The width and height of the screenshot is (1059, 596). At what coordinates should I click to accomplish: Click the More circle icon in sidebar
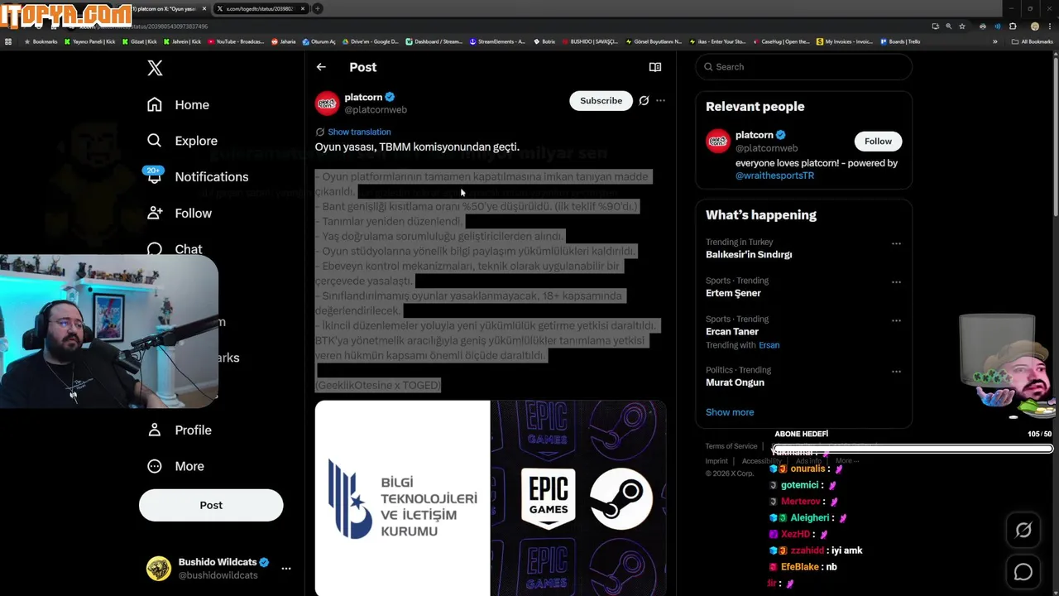155,466
